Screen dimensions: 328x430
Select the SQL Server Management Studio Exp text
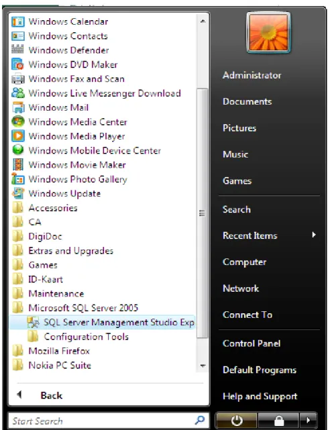(119, 323)
